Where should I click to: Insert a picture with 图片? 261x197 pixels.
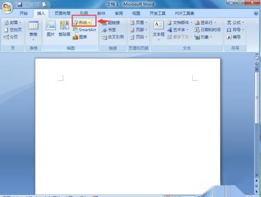point(51,29)
